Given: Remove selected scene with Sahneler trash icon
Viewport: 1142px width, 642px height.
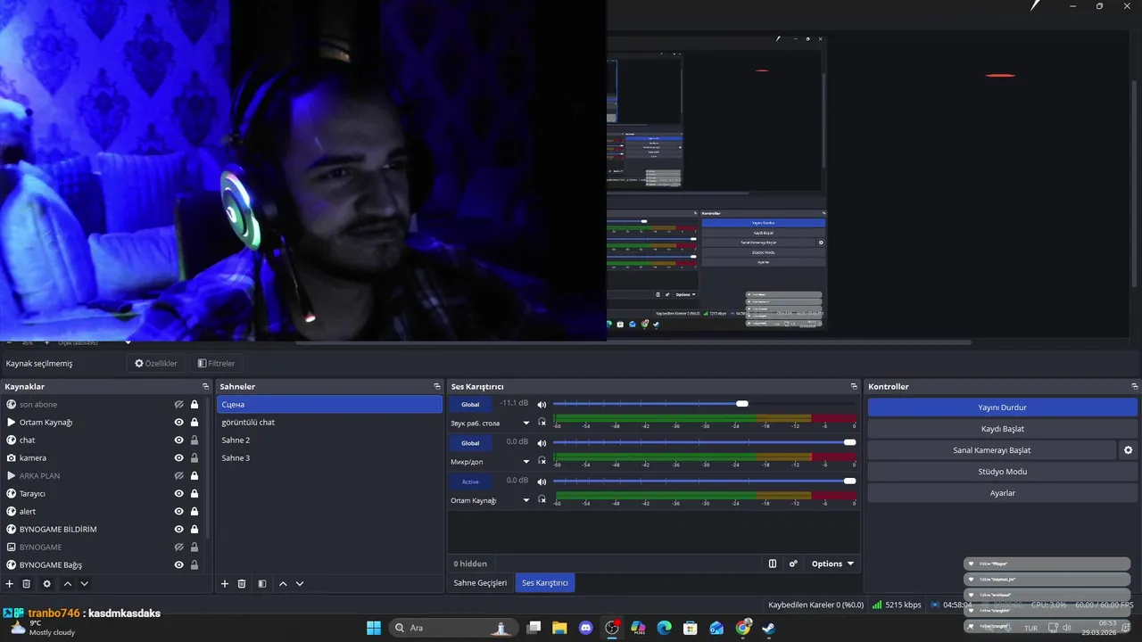Looking at the screenshot, I should 242,584.
